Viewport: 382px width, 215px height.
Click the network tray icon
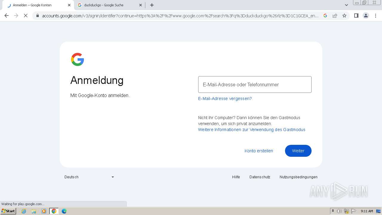click(346, 211)
